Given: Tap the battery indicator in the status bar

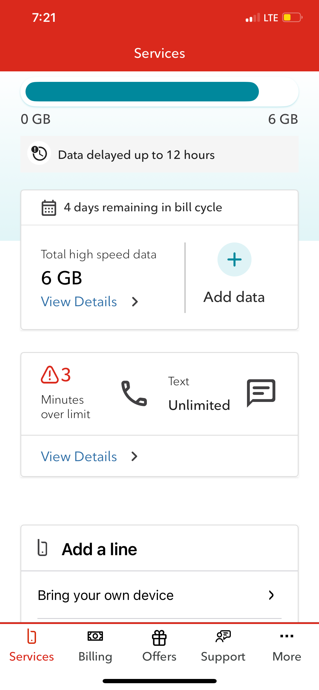Looking at the screenshot, I should [292, 18].
